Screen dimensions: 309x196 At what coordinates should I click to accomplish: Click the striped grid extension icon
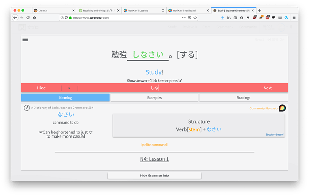(280, 18)
